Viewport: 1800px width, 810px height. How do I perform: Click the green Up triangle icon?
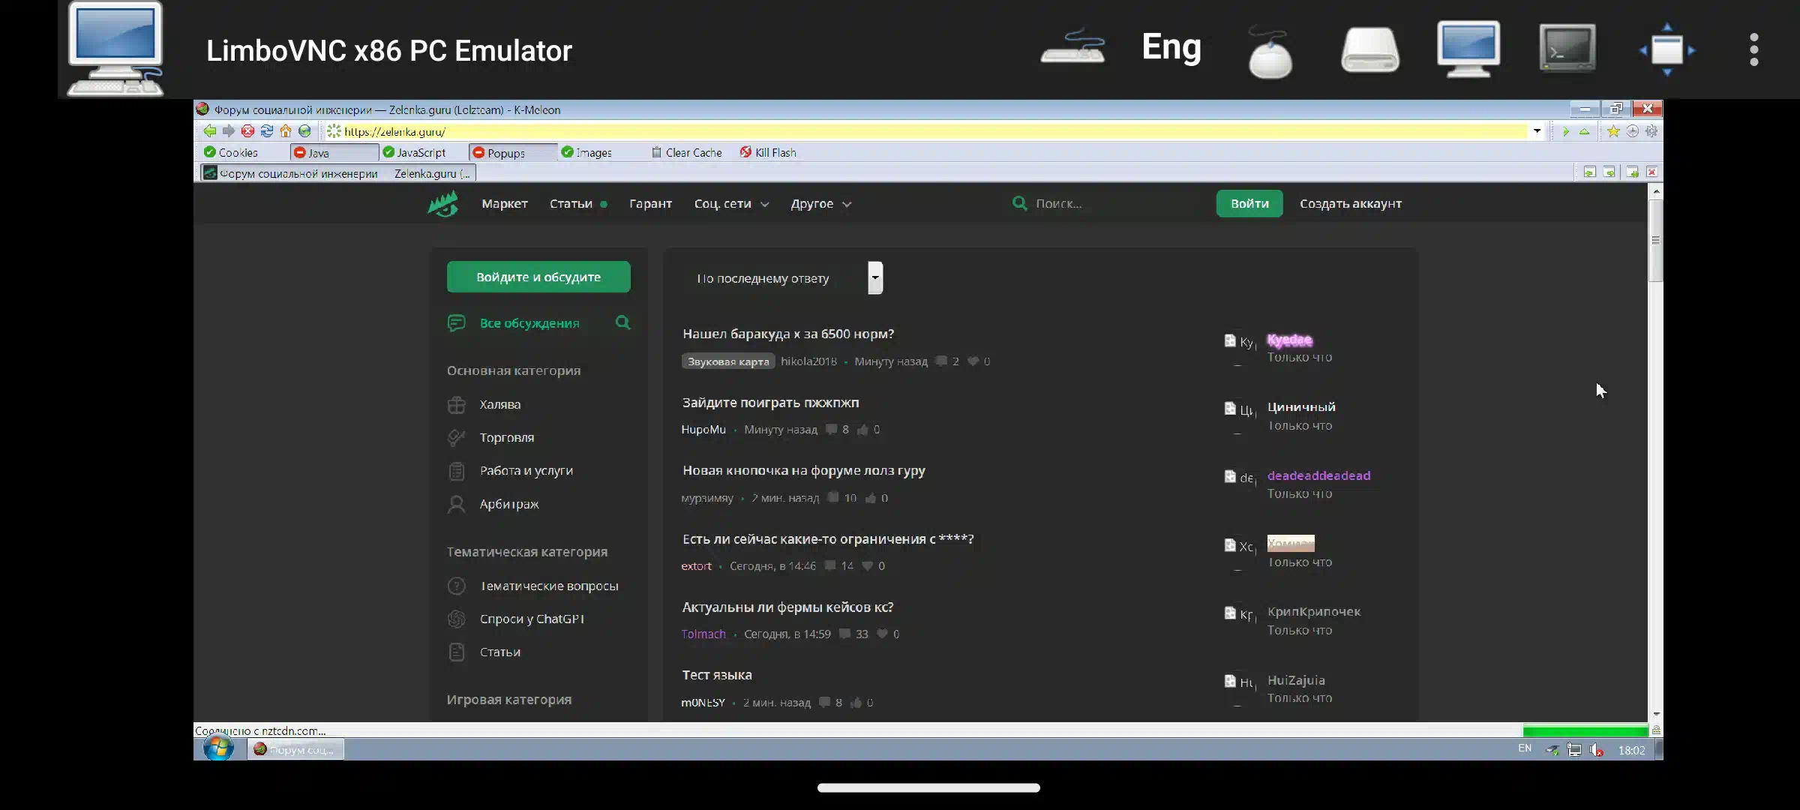click(x=1584, y=131)
